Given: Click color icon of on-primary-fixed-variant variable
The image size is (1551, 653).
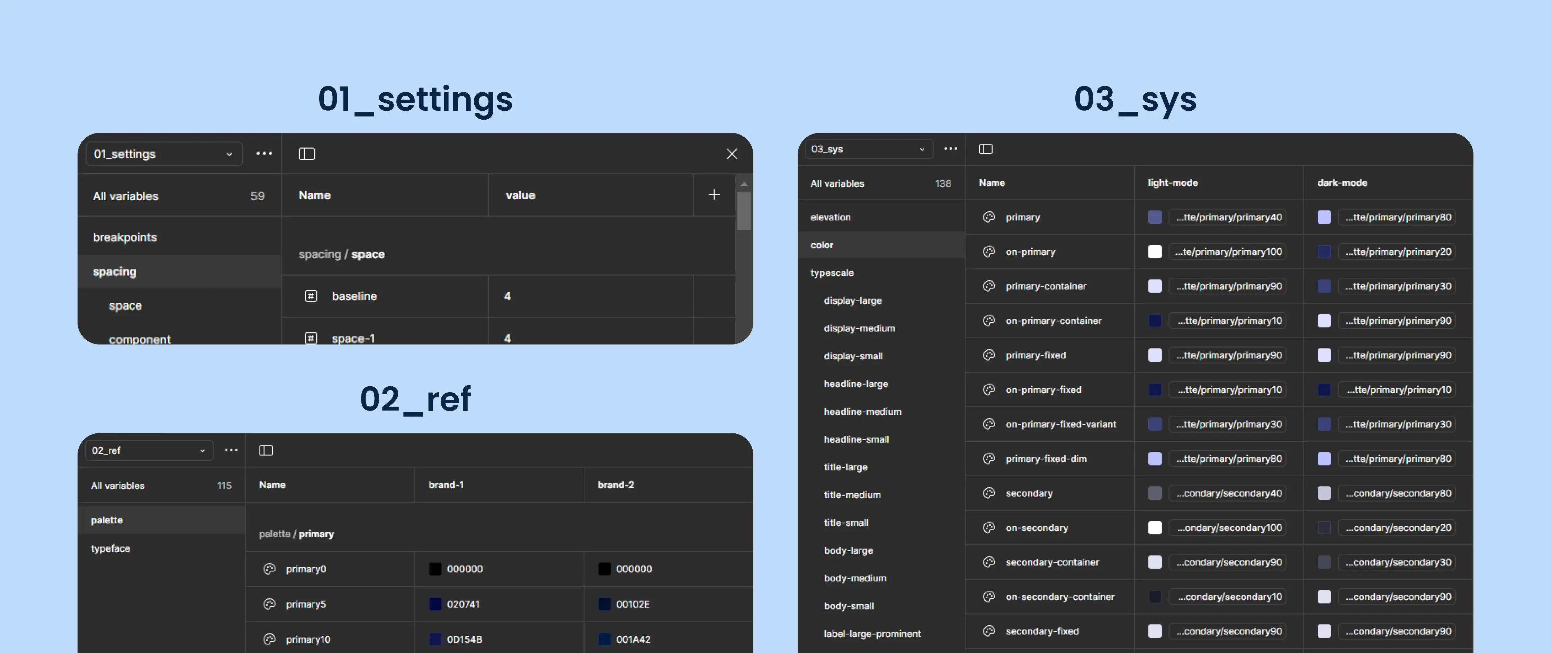Looking at the screenshot, I should tap(989, 424).
